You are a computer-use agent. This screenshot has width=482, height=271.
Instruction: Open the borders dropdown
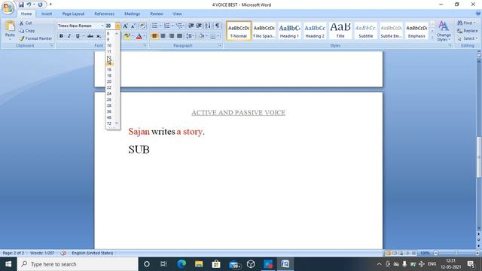(x=218, y=36)
